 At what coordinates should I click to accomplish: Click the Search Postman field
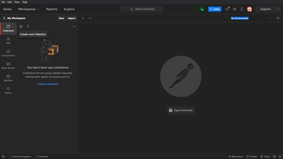tap(142, 9)
